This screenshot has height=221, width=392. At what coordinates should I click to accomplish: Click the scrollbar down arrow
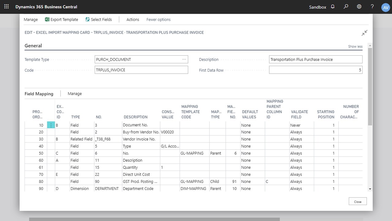[370, 189]
